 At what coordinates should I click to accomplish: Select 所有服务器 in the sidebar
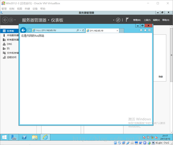[9, 40]
